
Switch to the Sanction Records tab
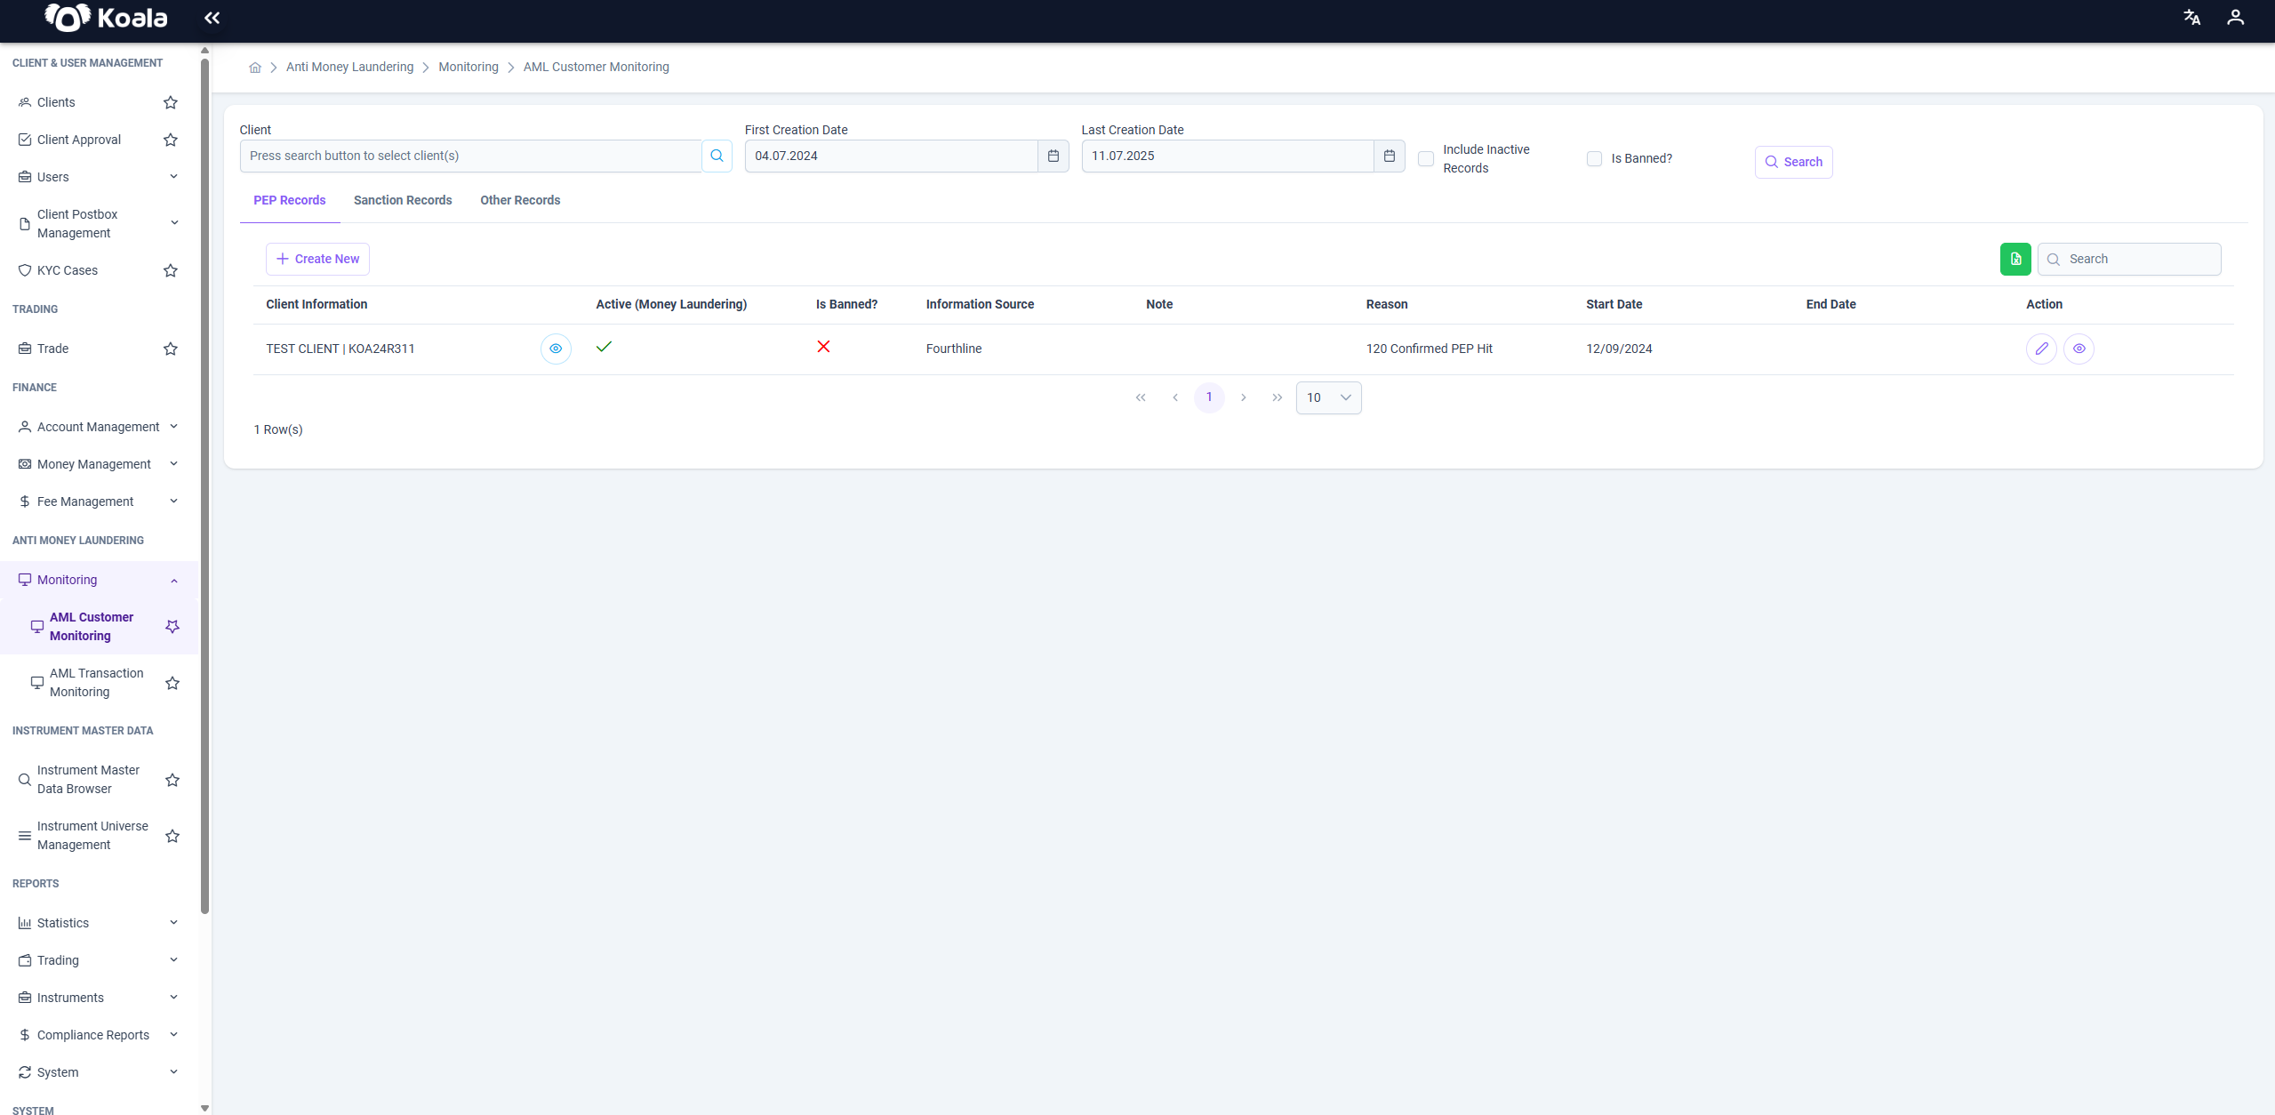coord(403,200)
